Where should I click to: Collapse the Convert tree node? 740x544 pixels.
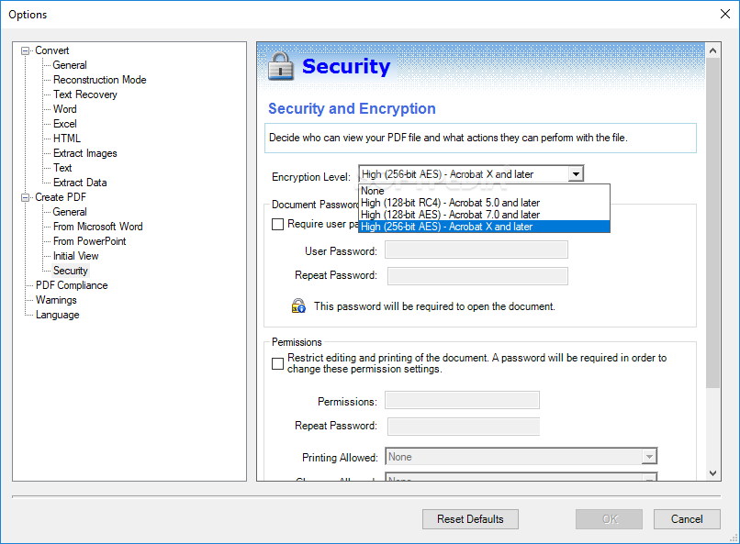[25, 50]
